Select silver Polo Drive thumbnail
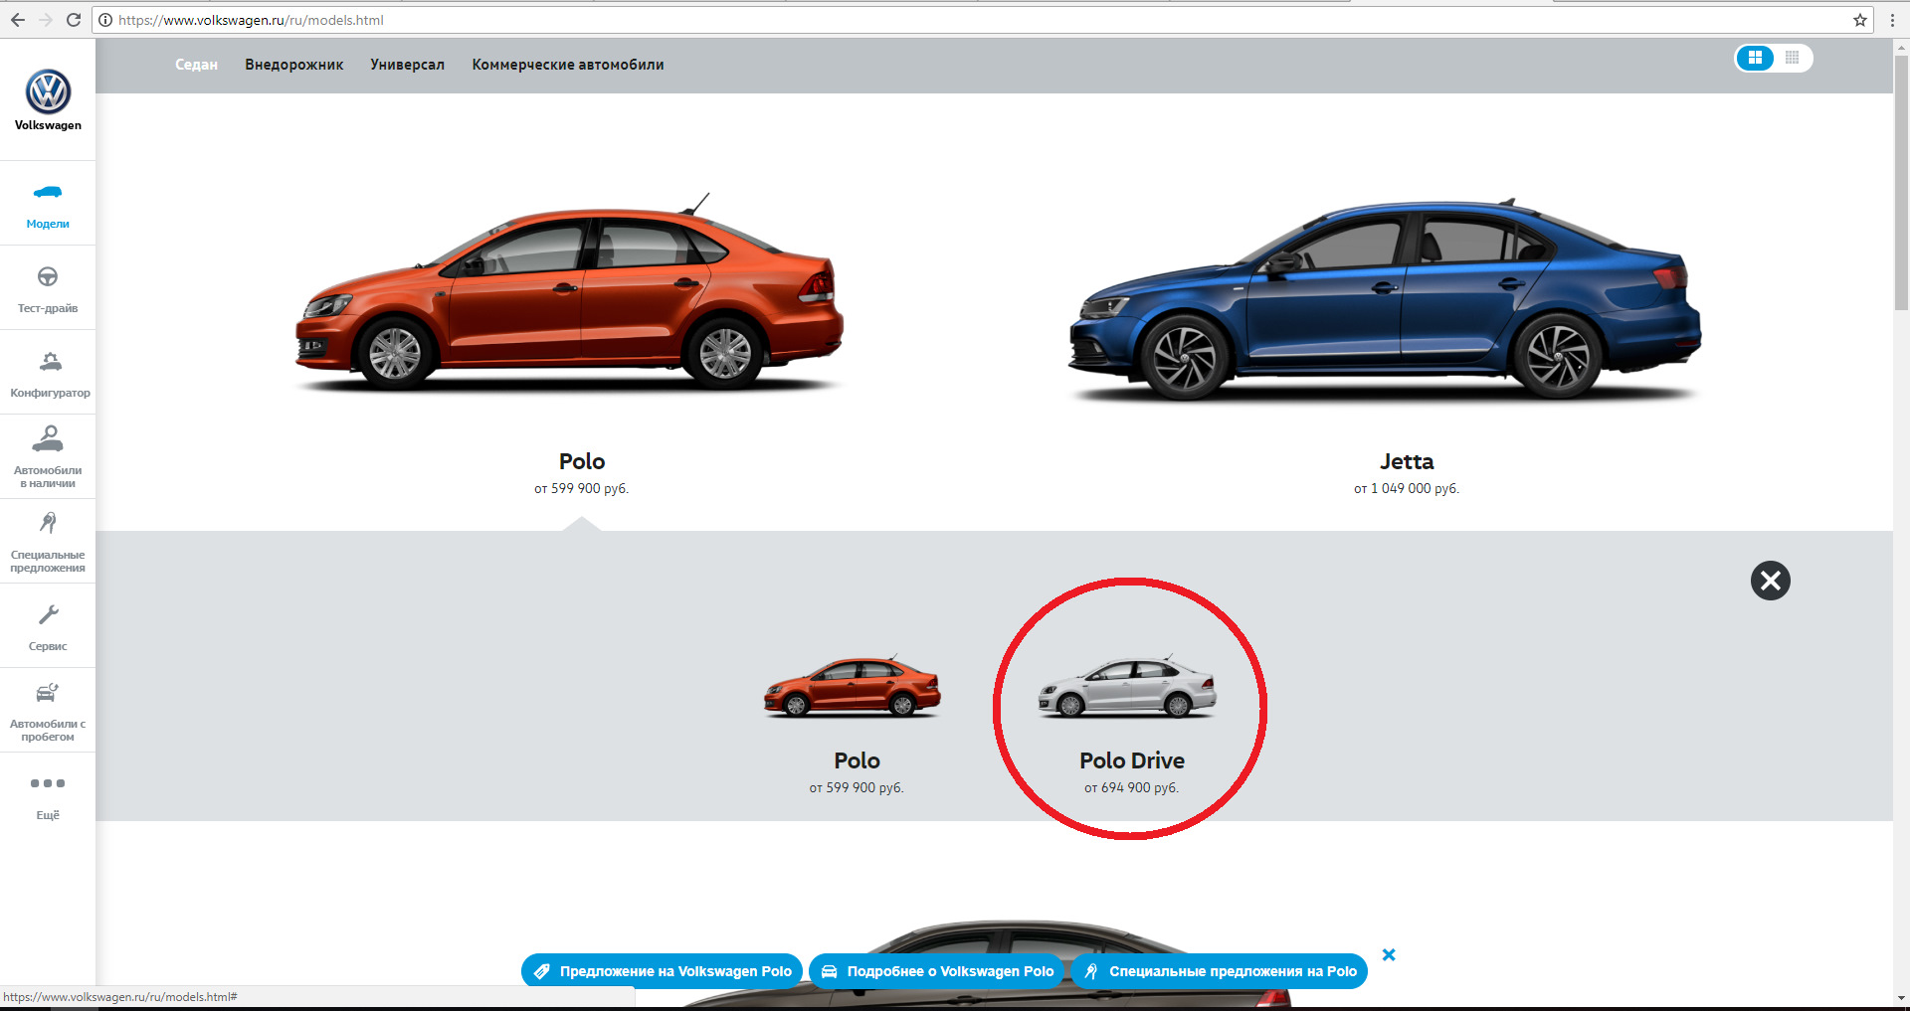Viewport: 1910px width, 1011px height. tap(1127, 687)
